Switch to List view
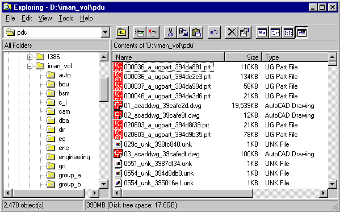Viewport: 340px width, 212px height. [x=288, y=32]
